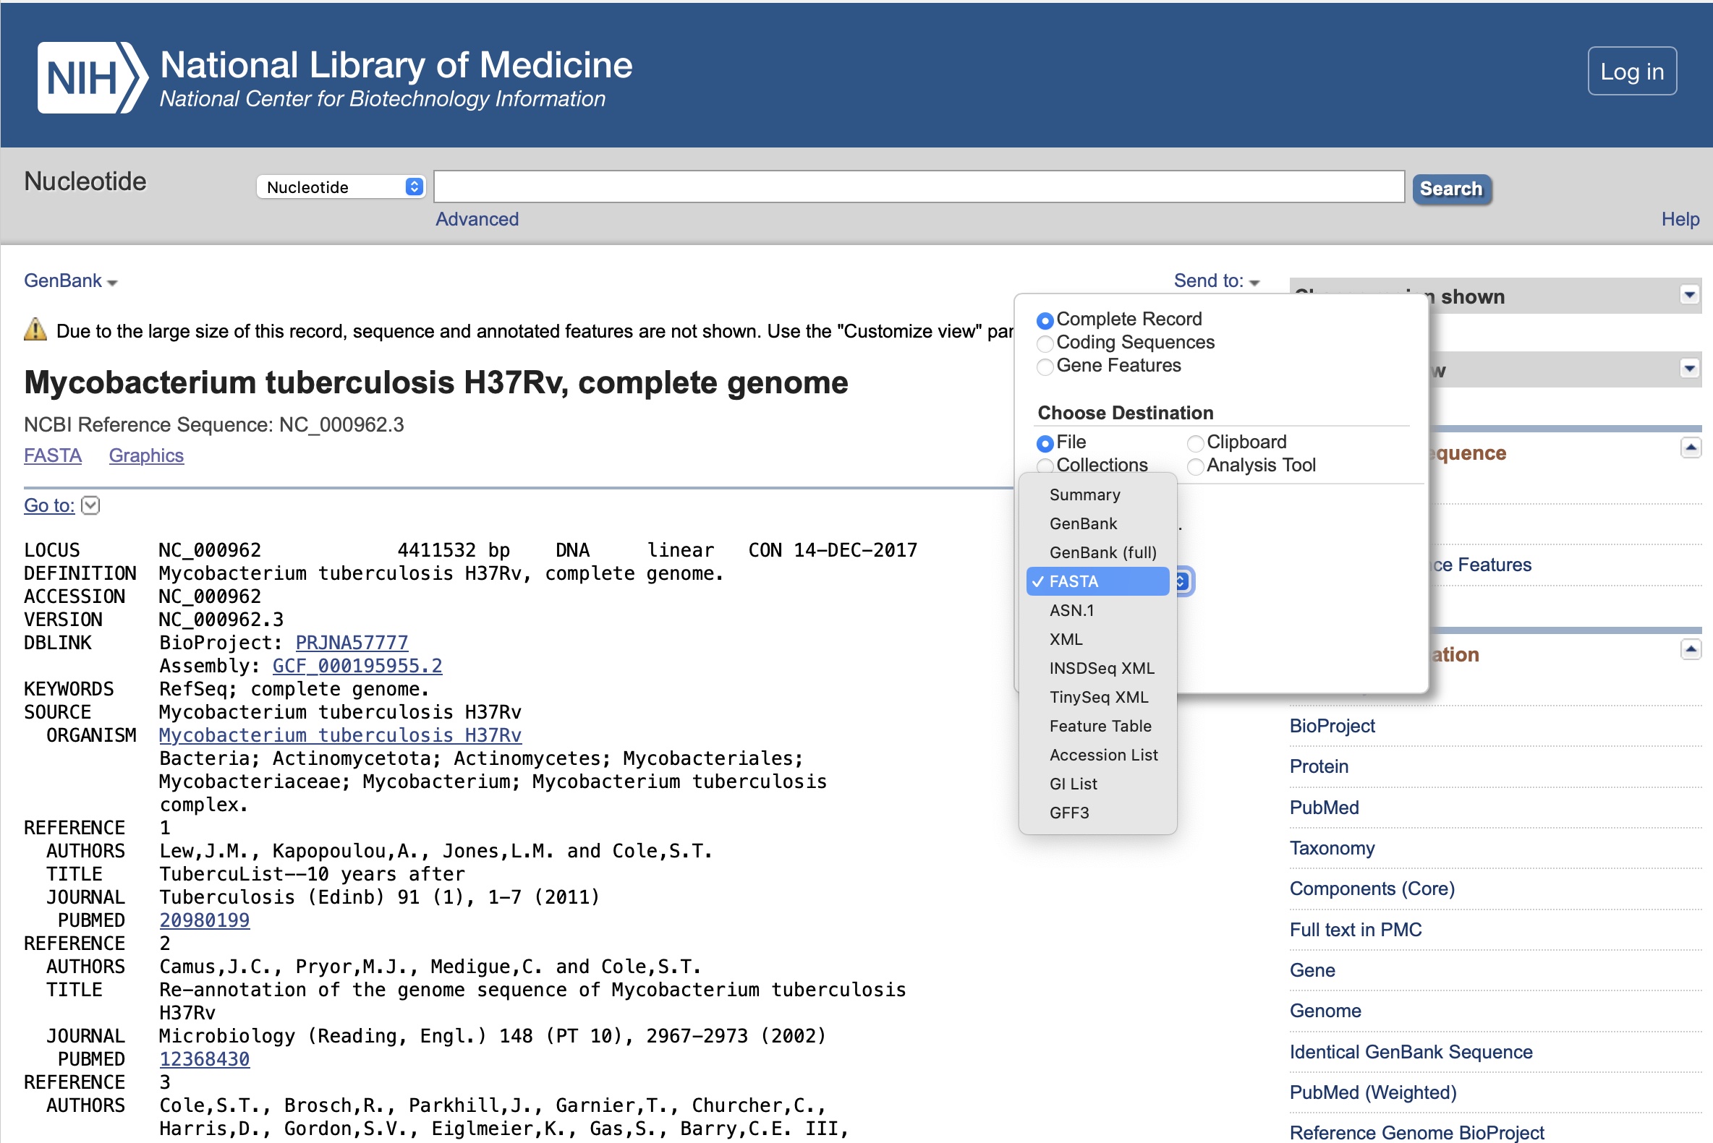This screenshot has width=1713, height=1143.
Task: Click the warning triangle icon
Action: tap(35, 330)
